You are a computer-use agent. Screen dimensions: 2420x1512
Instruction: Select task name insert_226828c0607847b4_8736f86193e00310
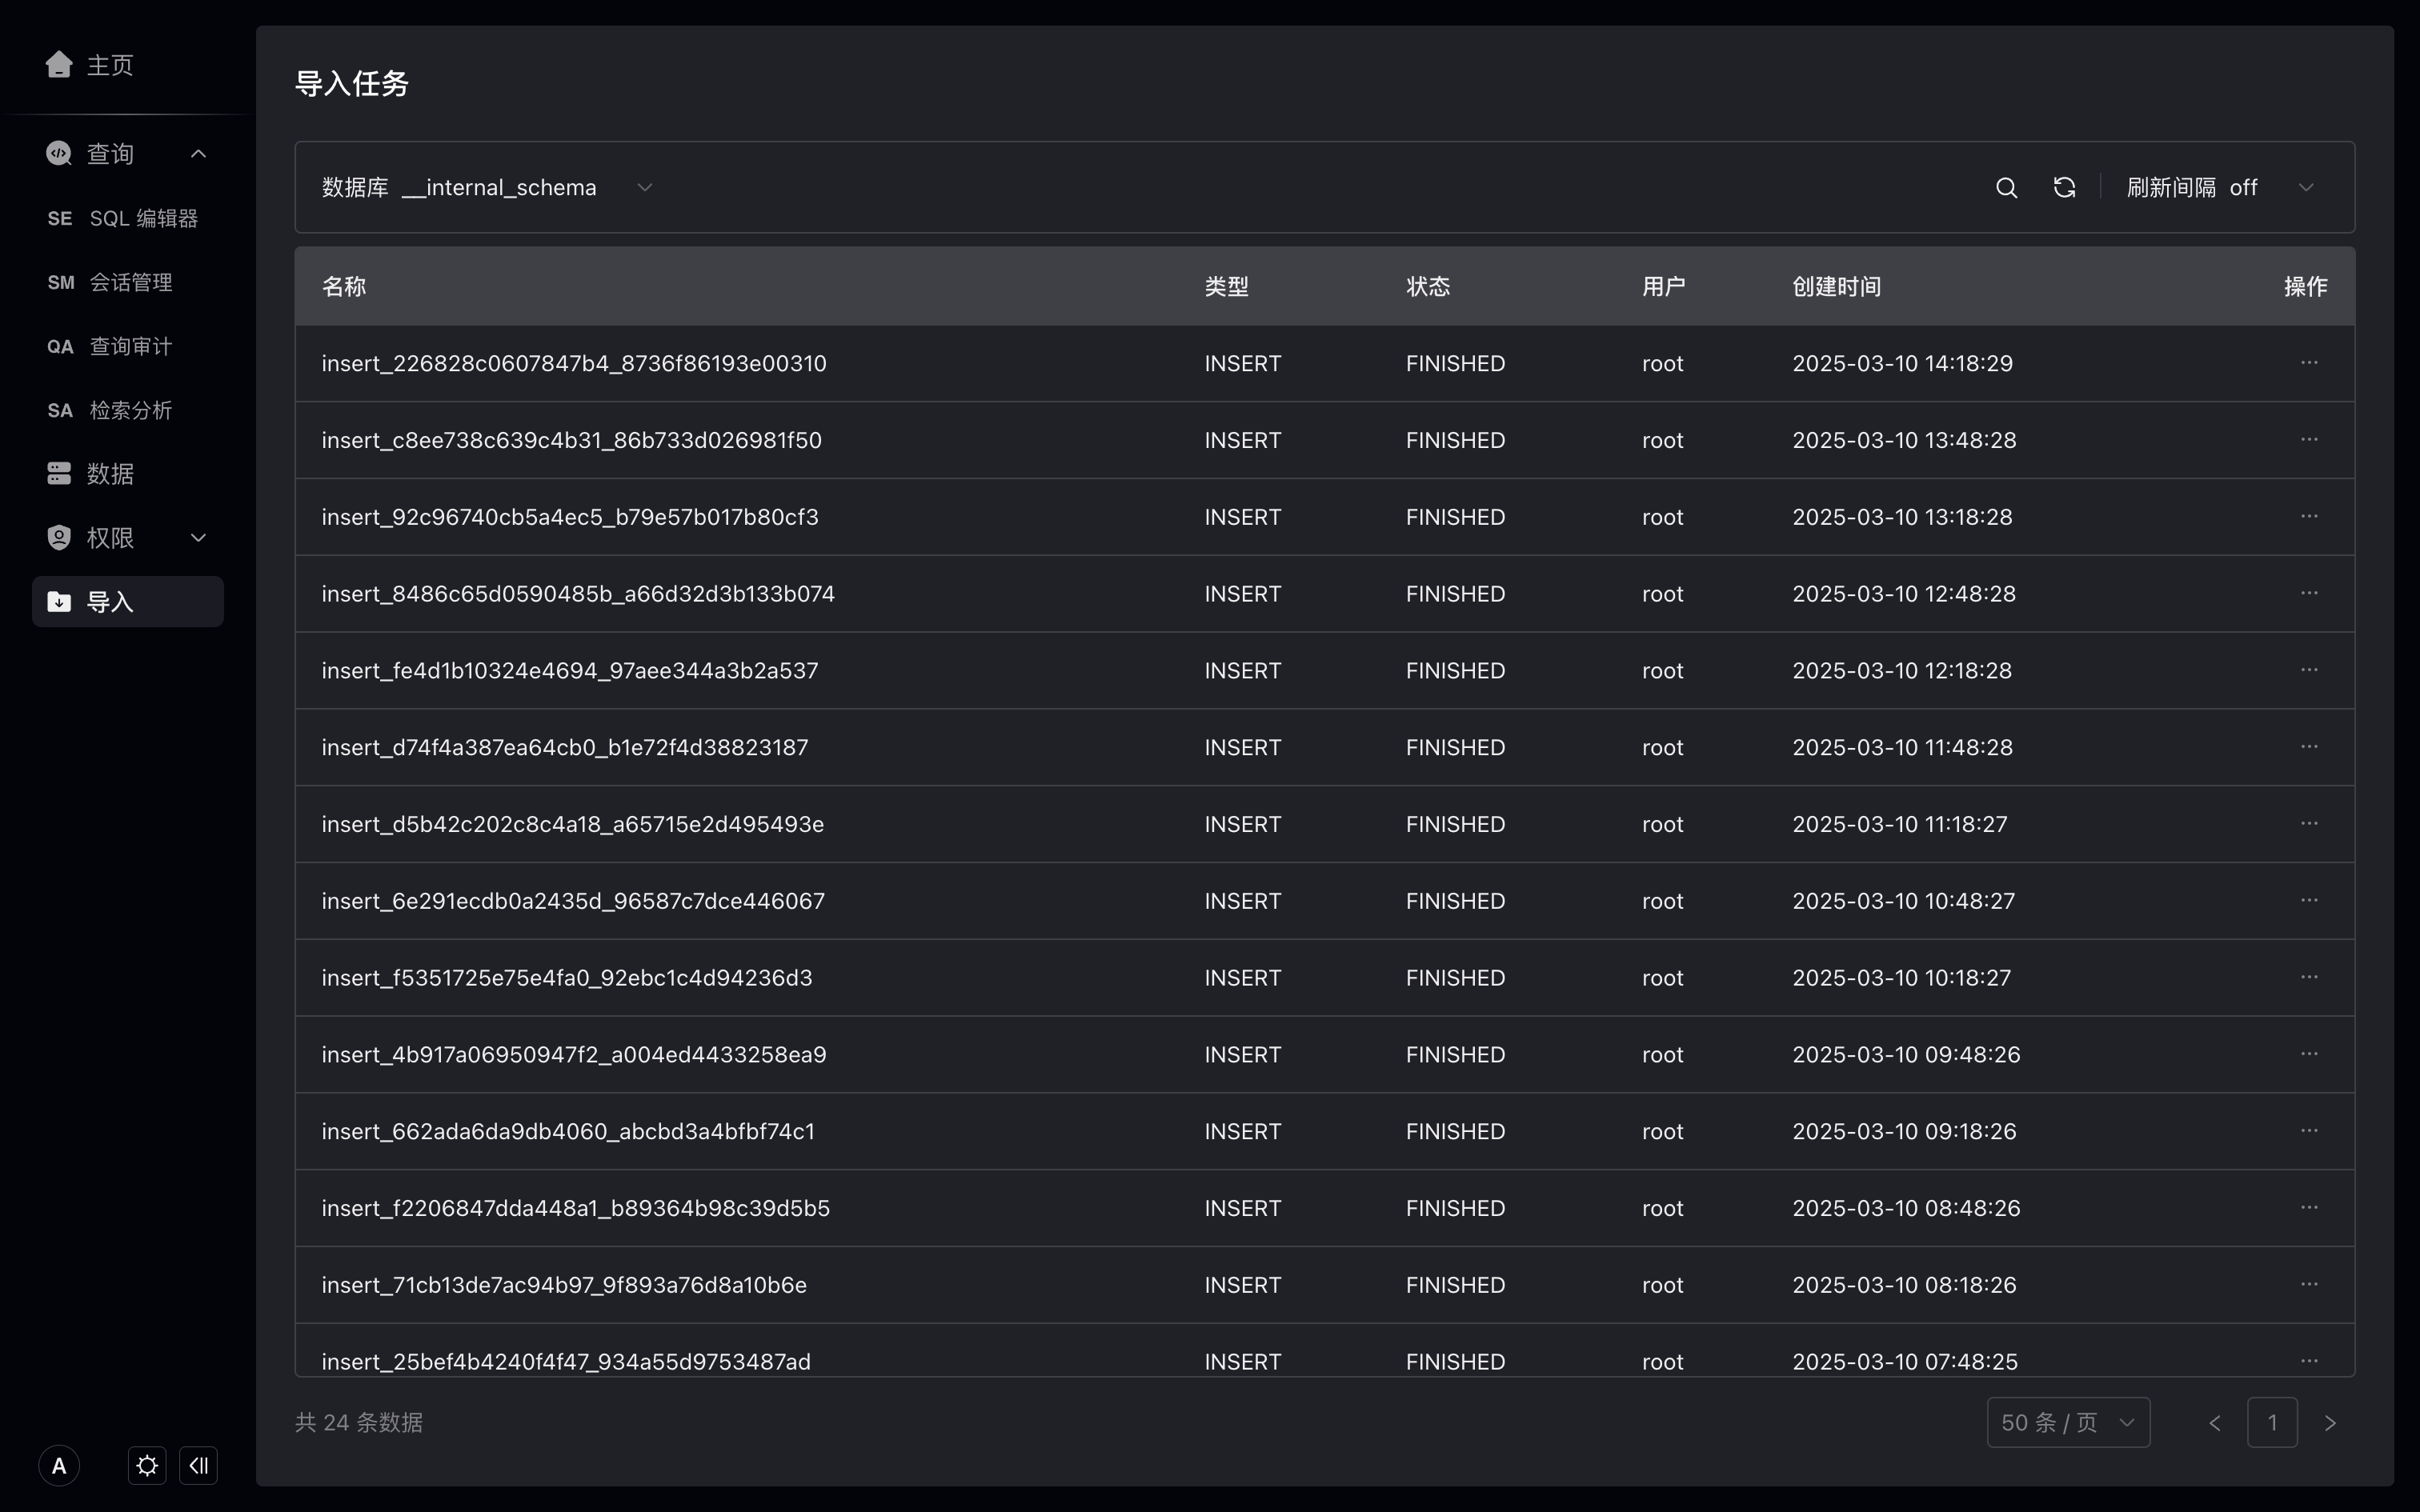(574, 363)
